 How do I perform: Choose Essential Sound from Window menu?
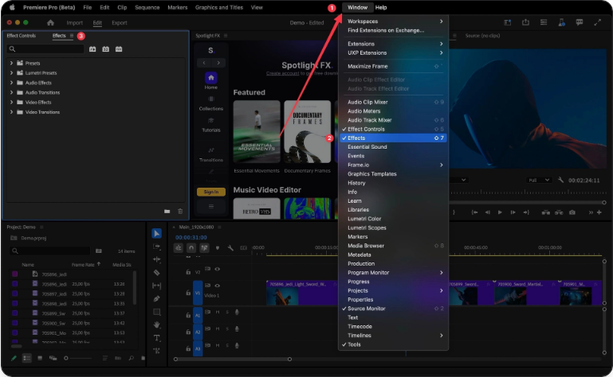click(x=367, y=147)
